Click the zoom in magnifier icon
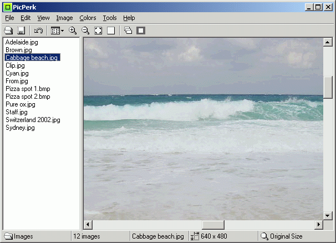336x243 pixels. (x=73, y=31)
